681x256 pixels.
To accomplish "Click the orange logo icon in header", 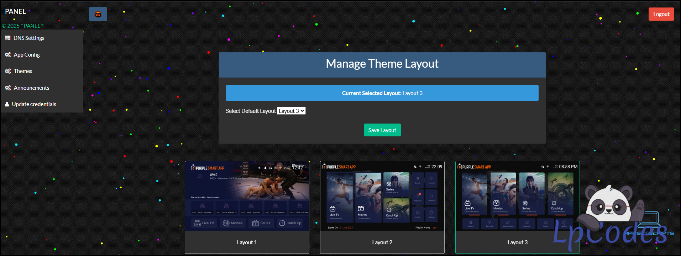I will click(x=98, y=14).
